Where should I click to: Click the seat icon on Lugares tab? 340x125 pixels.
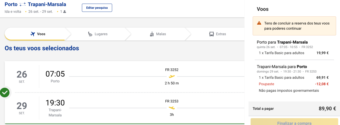[90, 34]
